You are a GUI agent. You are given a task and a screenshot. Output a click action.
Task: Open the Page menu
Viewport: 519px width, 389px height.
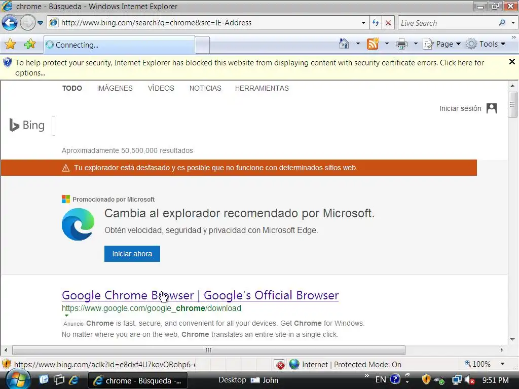tap(442, 44)
